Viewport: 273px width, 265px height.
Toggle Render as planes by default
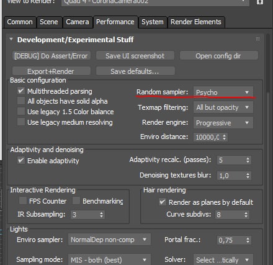point(163,202)
